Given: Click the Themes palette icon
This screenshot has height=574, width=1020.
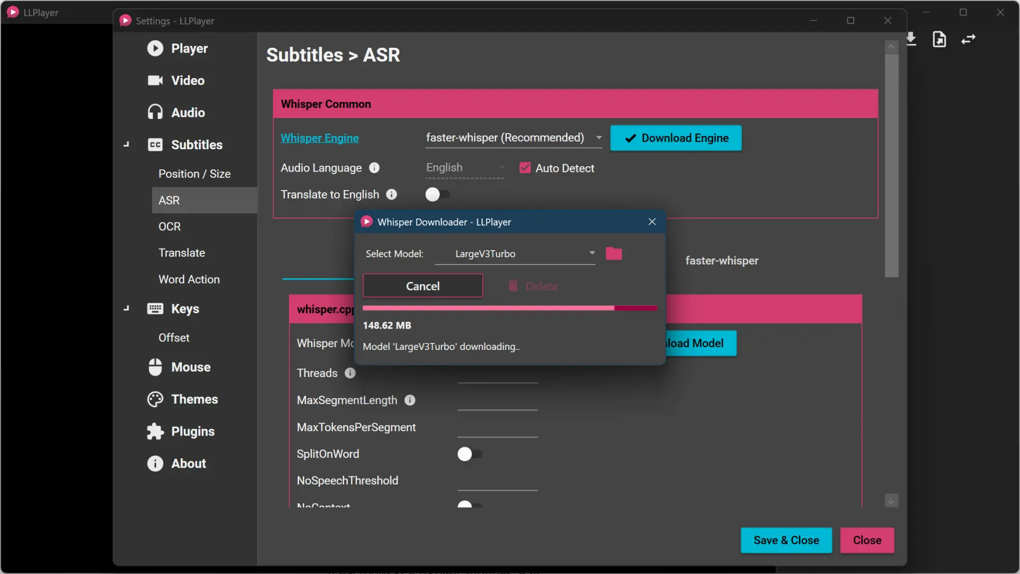Looking at the screenshot, I should [155, 399].
